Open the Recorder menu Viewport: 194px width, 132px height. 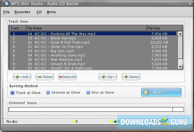[x=22, y=12]
